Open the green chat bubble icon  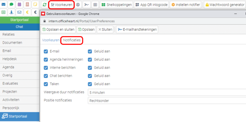click(x=11, y=4)
